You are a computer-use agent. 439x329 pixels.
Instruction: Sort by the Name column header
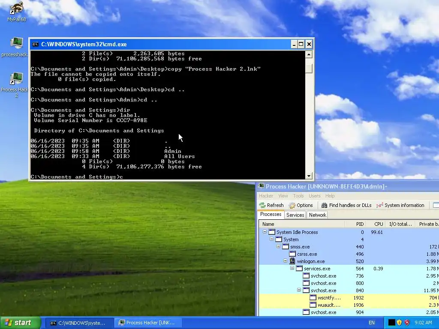coord(302,224)
